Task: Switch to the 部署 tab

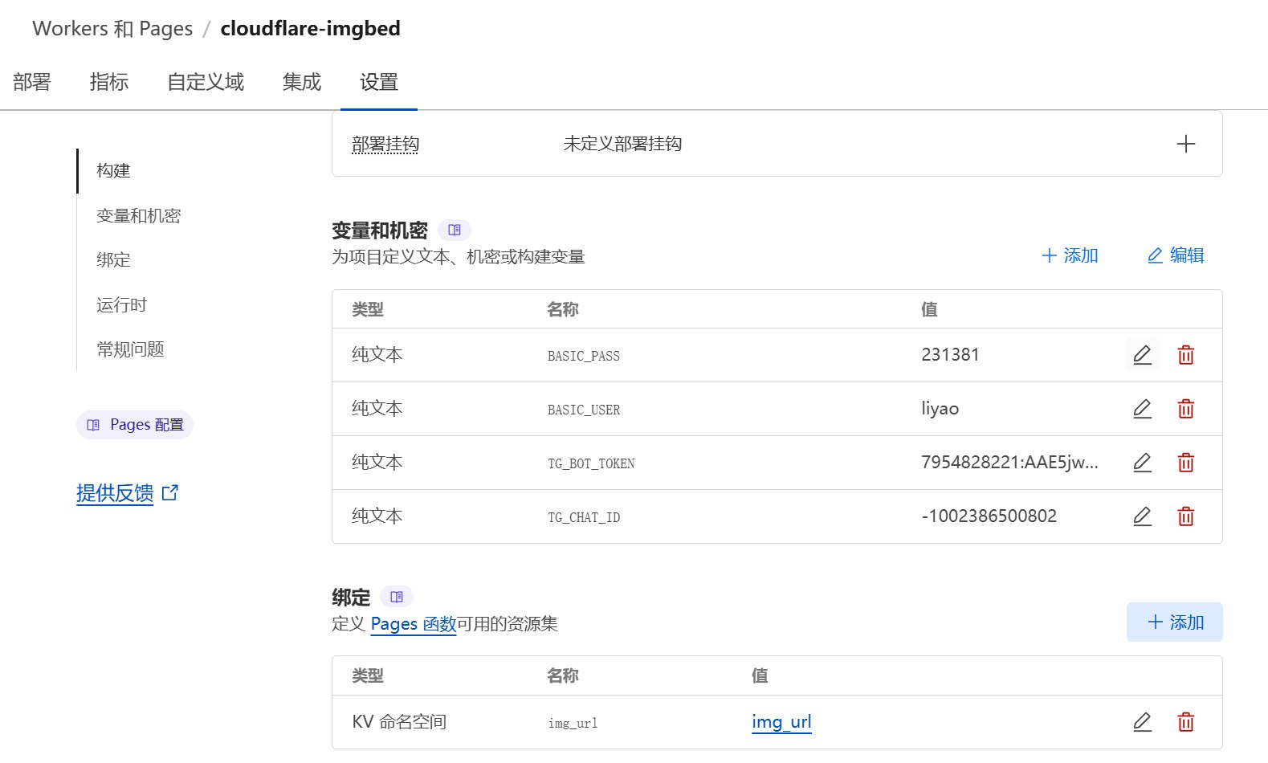Action: (x=32, y=82)
